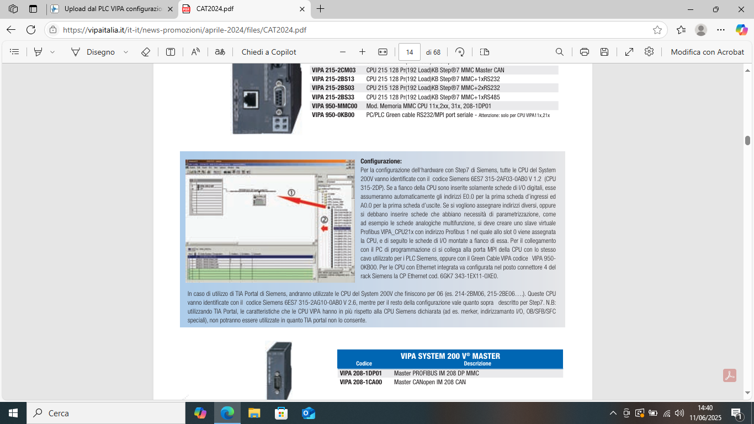
Task: Click Chiedi a Copilot button
Action: [269, 52]
